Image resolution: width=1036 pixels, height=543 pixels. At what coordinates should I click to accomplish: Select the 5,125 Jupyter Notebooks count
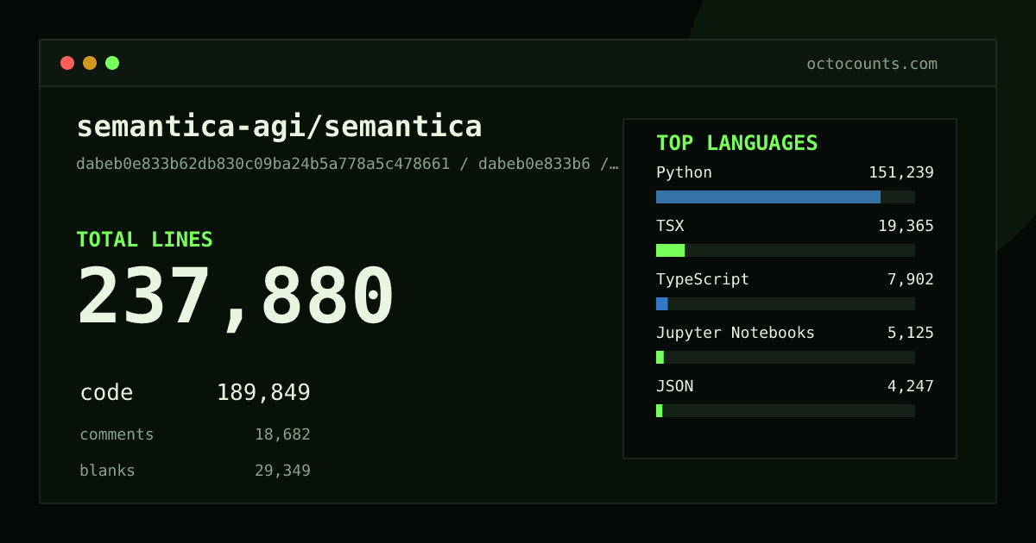coord(911,333)
